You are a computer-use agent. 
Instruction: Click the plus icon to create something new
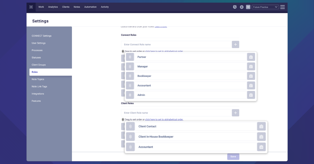pyautogui.click(x=242, y=7)
